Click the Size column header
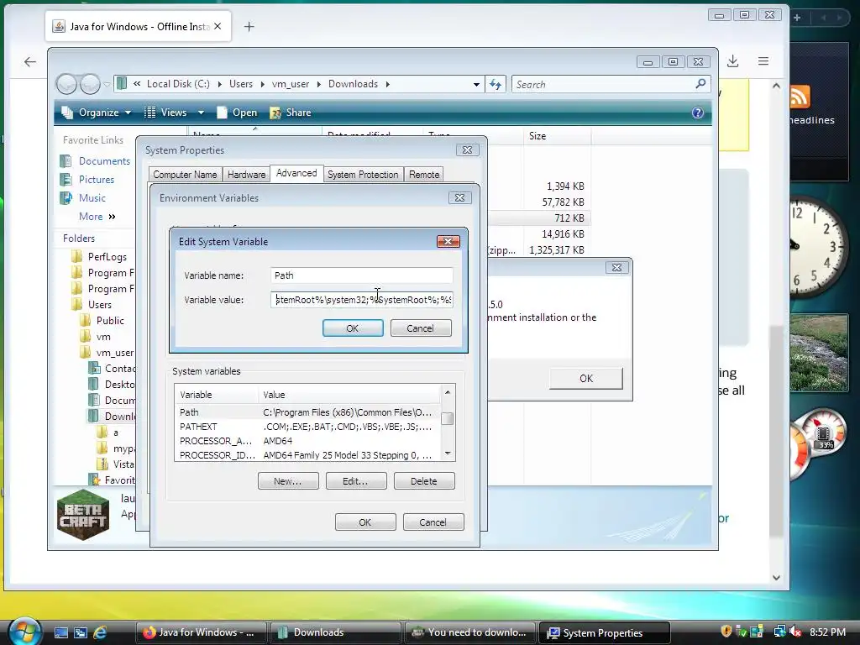 [x=558, y=135]
